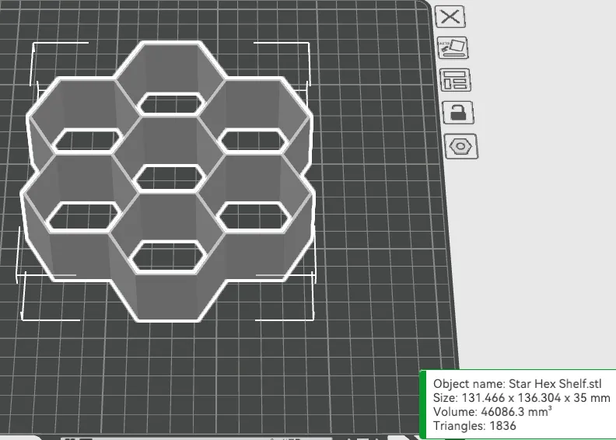Click the 'Size: 131.466 x 136.304 x 35 mm' line

click(x=521, y=397)
